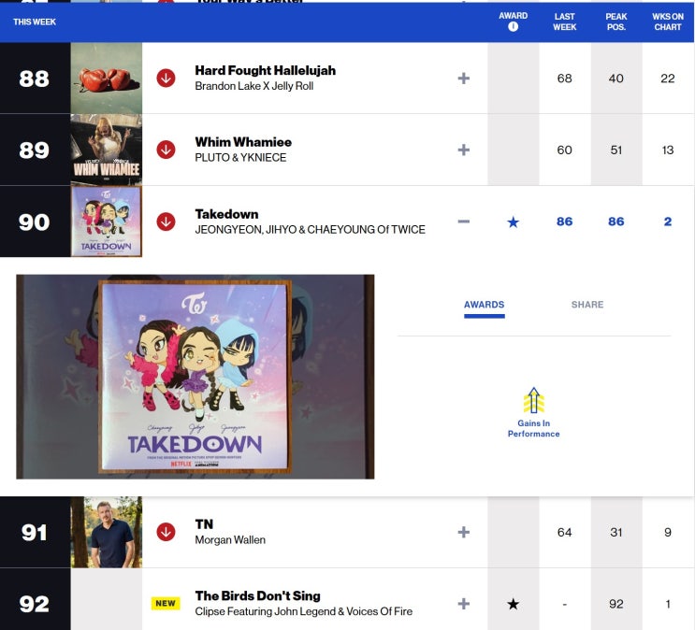Select the AWARDS tab

[484, 305]
